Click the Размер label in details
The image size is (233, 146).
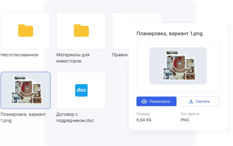(143, 114)
